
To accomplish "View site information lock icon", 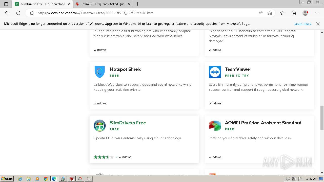I will (32, 13).
